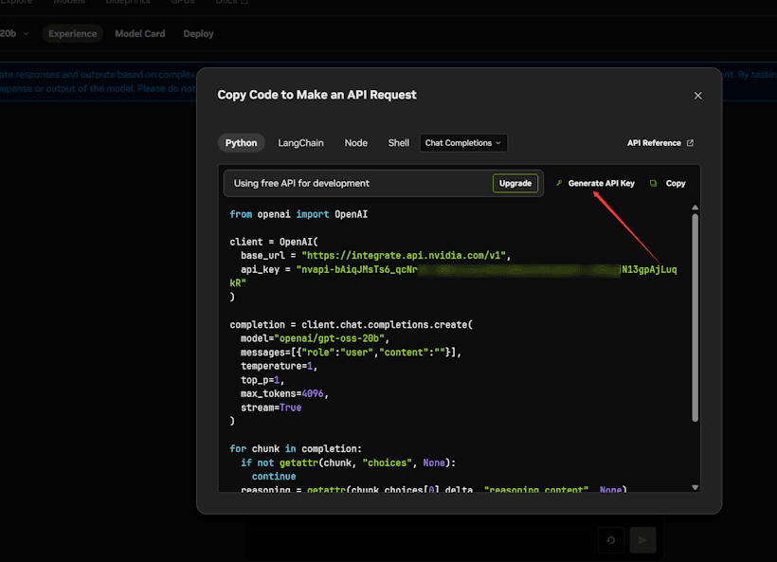Open the Chat Completions dropdown
The image size is (777, 562).
point(463,143)
